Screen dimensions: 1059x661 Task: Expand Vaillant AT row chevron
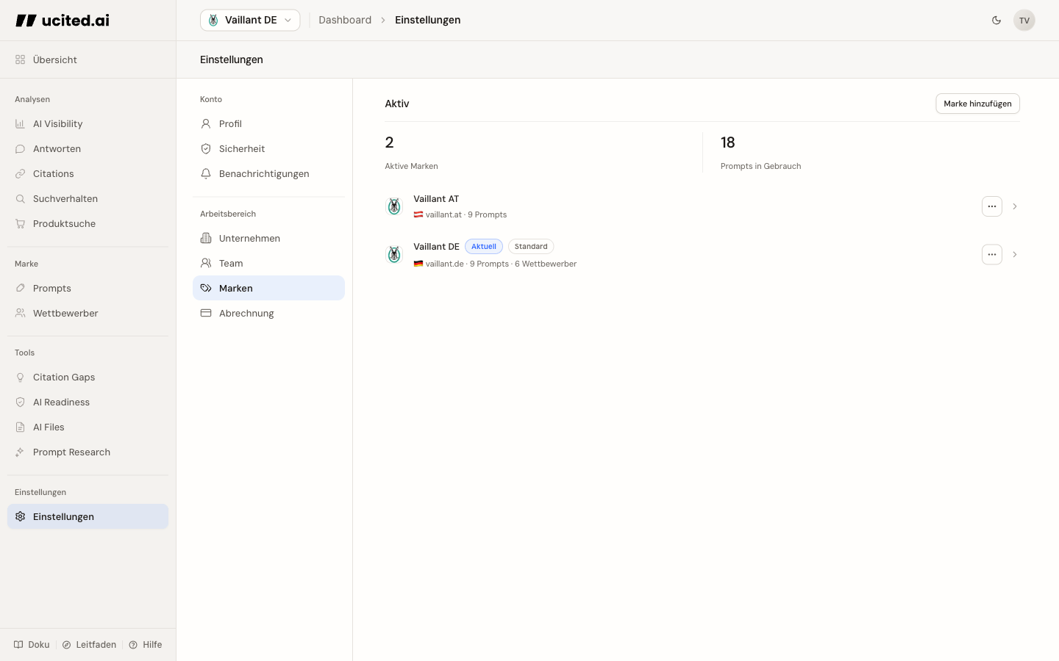pos(1015,206)
